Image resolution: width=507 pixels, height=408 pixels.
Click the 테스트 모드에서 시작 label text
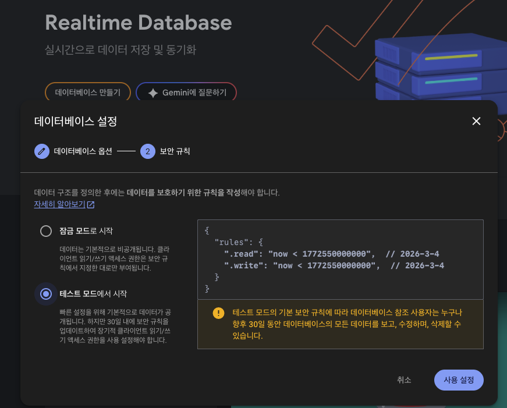[93, 293]
